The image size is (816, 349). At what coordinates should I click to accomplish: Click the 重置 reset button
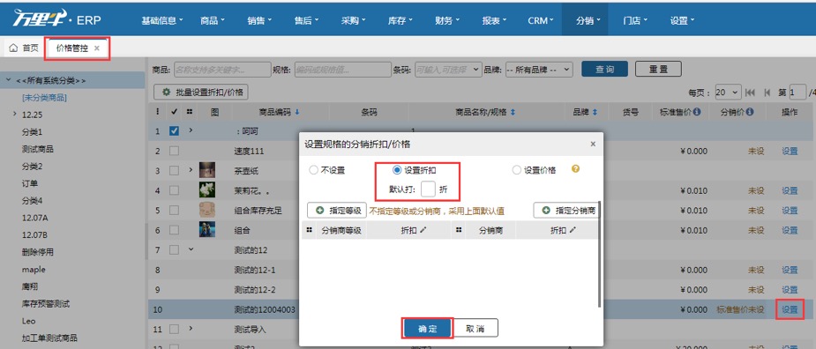pyautogui.click(x=658, y=69)
